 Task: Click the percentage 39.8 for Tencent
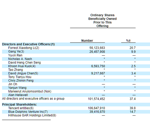(132, 108)
